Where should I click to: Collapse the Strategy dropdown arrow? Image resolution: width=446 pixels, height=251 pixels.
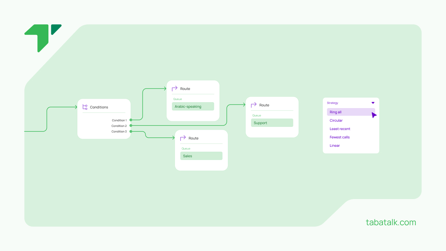(373, 103)
